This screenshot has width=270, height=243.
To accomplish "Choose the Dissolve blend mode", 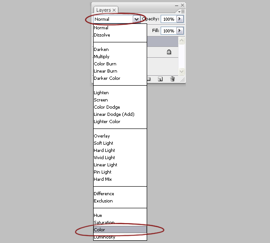I will point(120,35).
